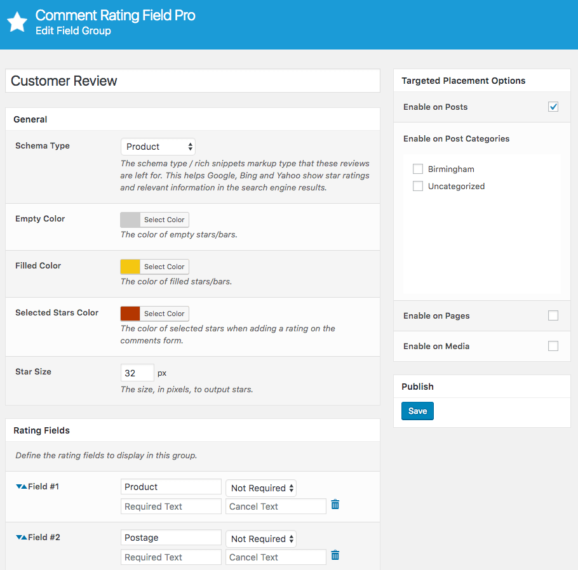Click the star logo in the header

coord(17,22)
